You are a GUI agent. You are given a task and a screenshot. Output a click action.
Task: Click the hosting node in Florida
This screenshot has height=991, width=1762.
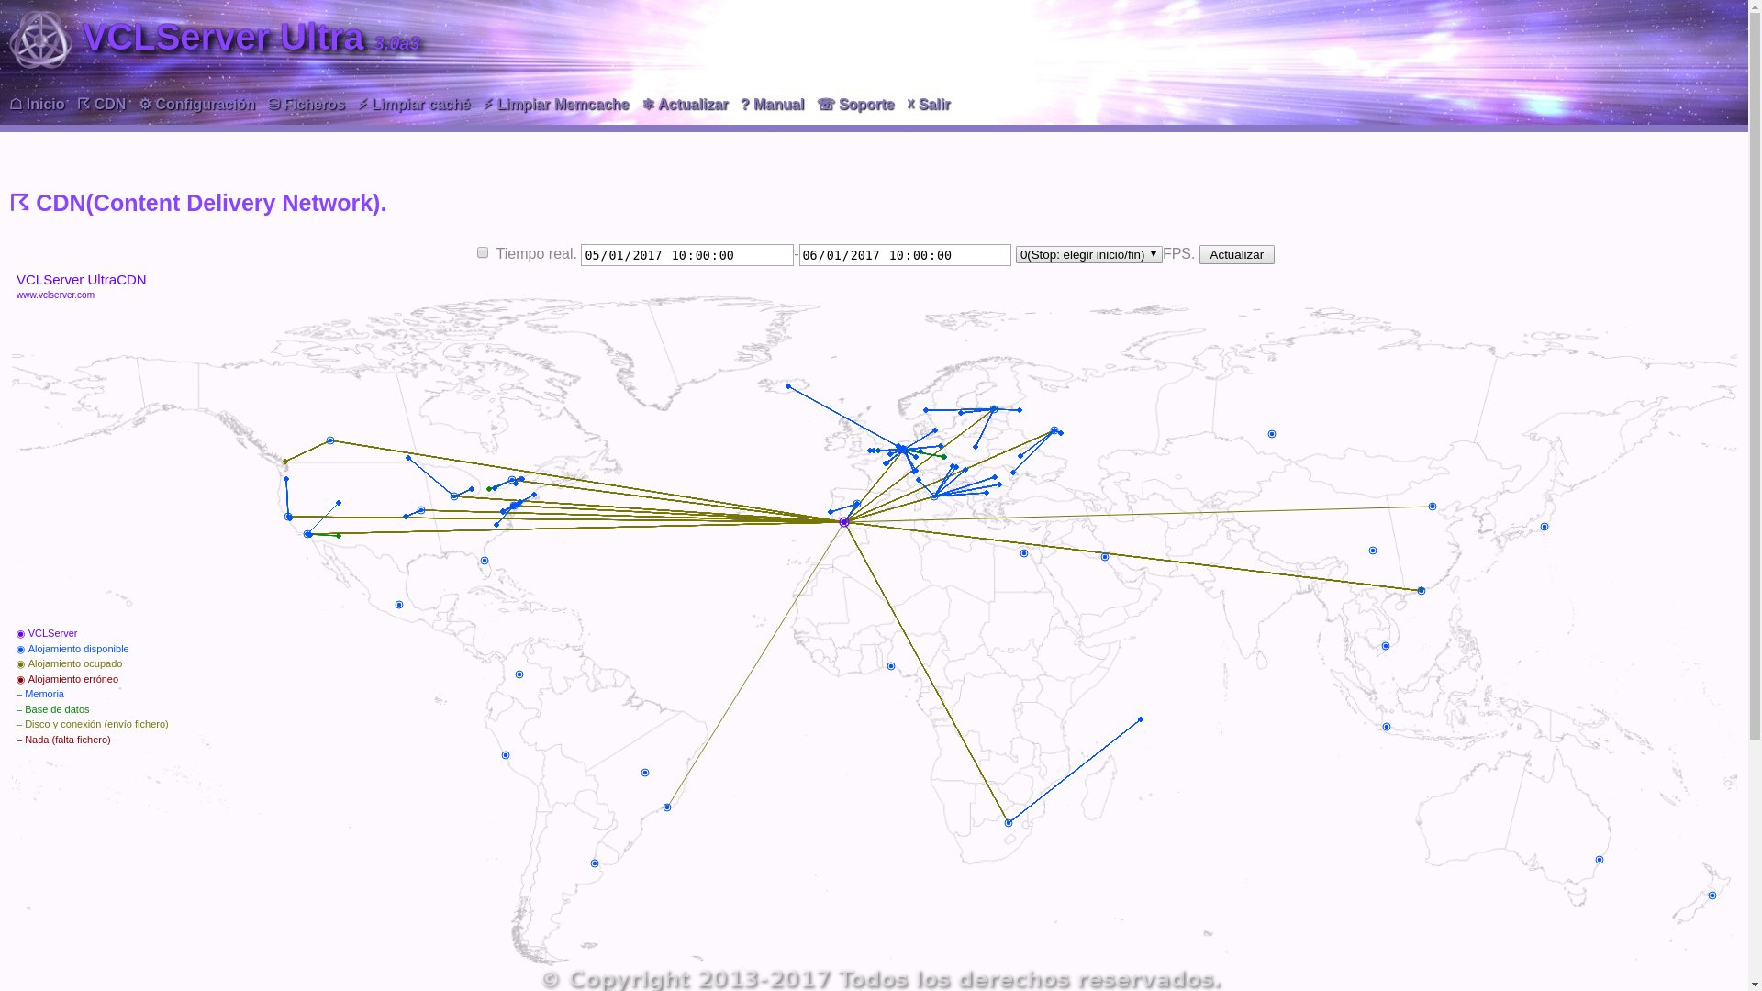[x=485, y=561]
